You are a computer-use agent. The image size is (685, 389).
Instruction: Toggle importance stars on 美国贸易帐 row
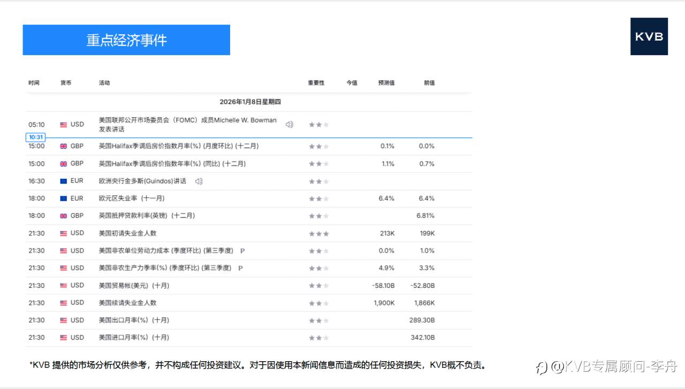pos(318,286)
